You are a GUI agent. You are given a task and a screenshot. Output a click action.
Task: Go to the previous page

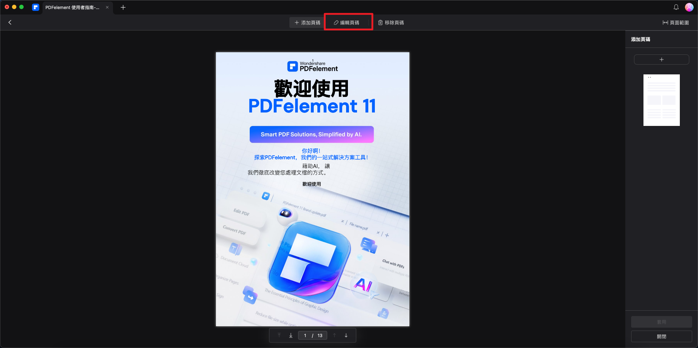pyautogui.click(x=334, y=336)
